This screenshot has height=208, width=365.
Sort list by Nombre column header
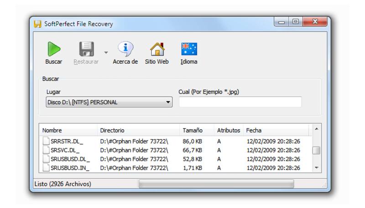coord(68,130)
